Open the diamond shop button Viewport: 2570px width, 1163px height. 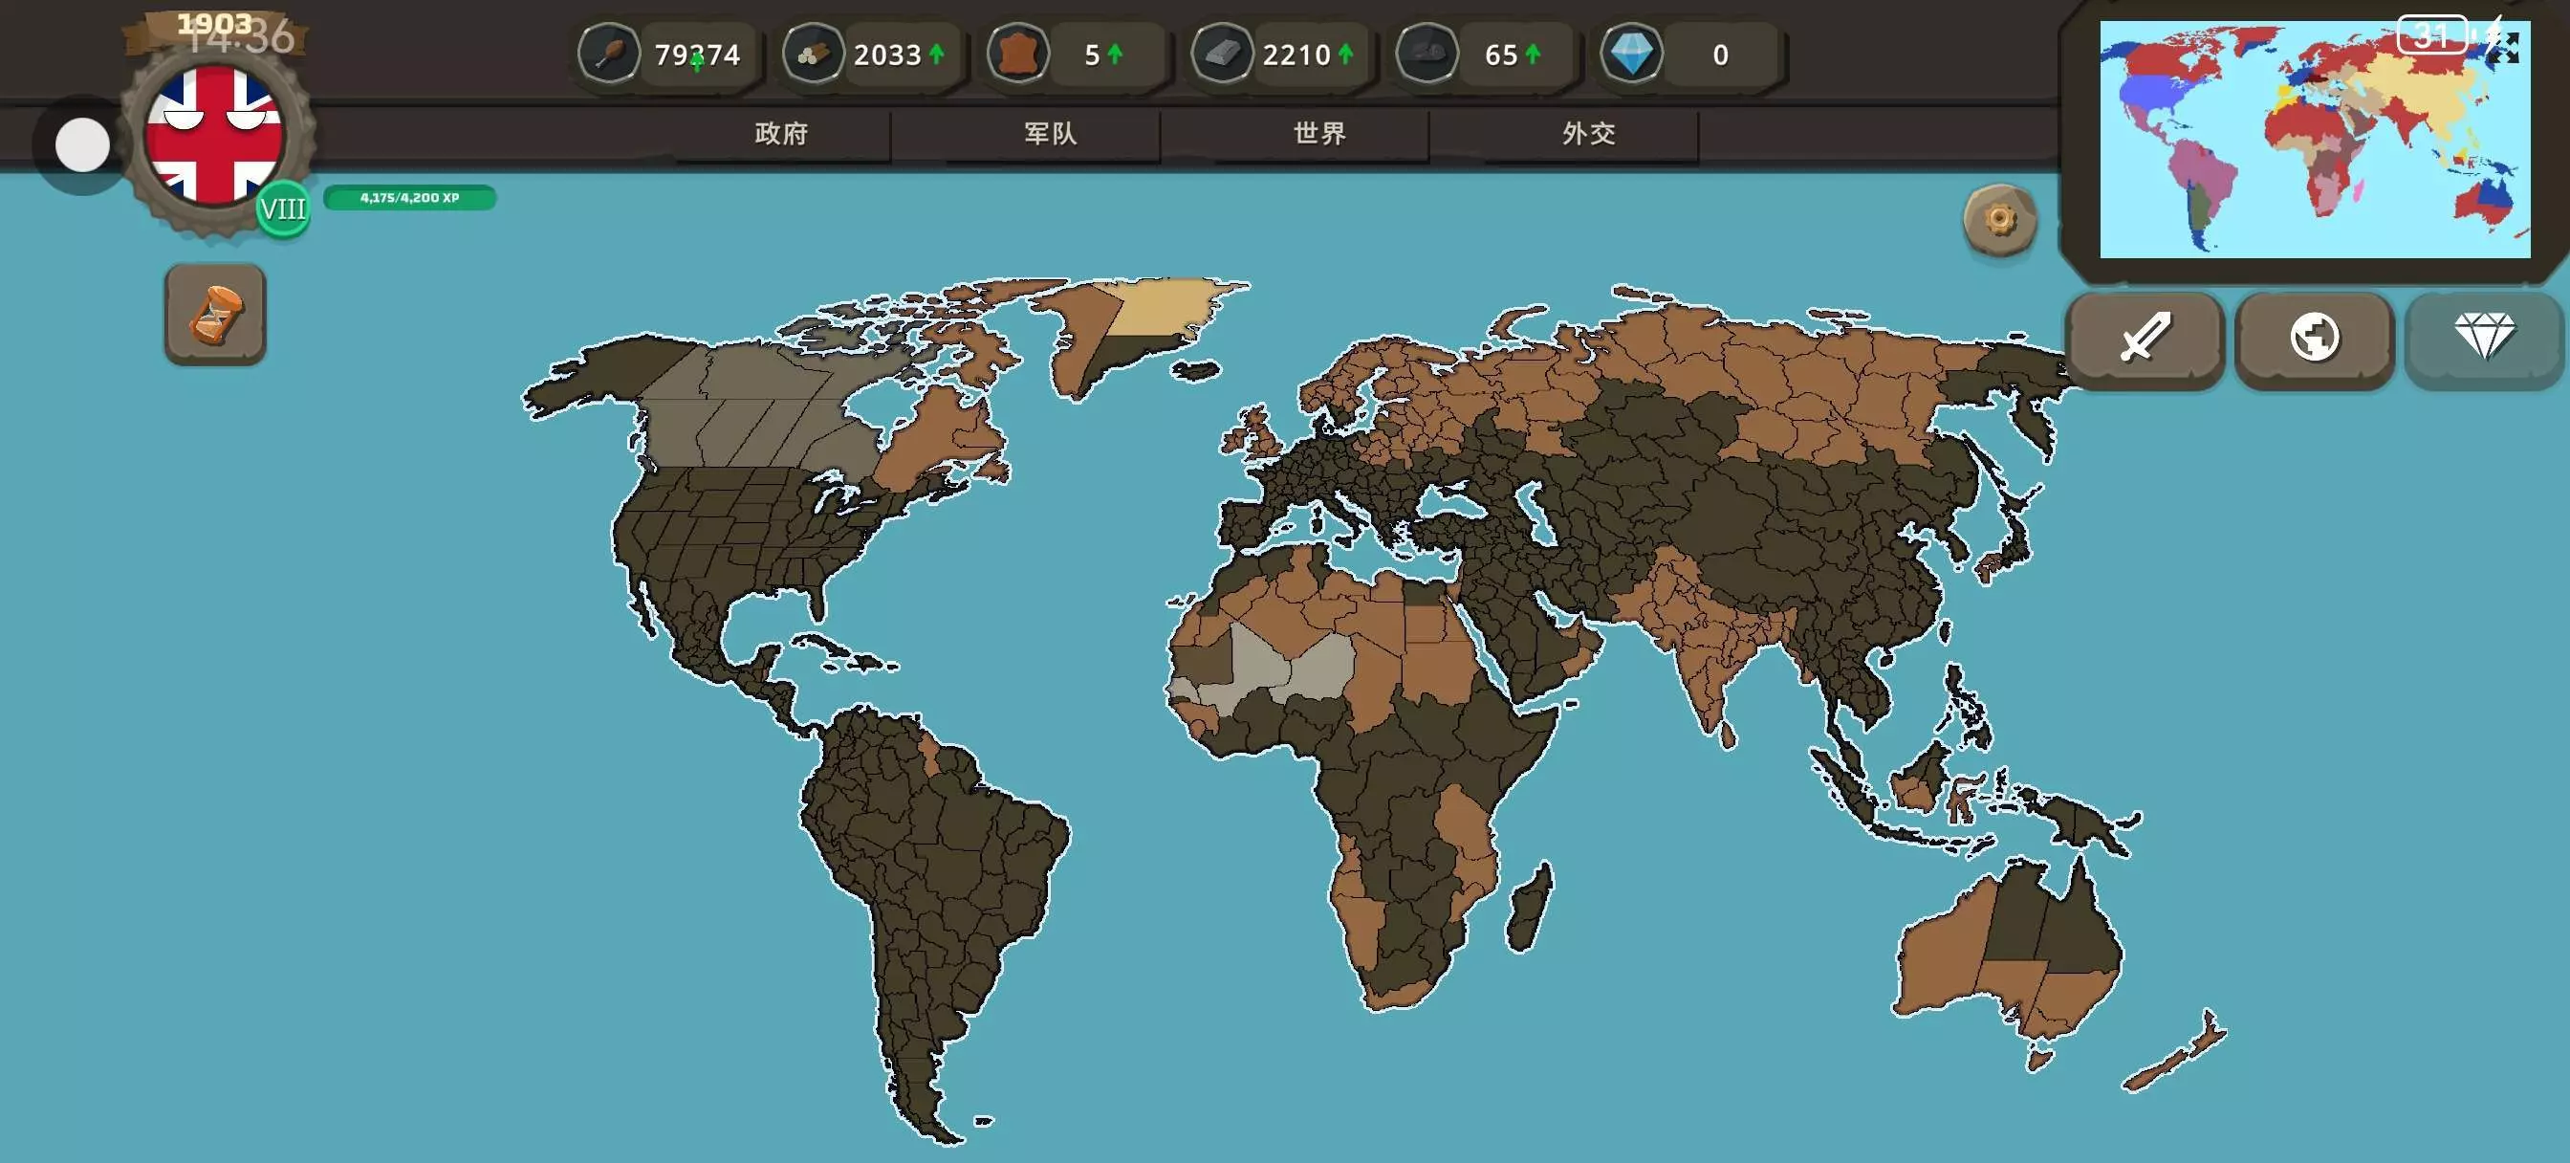tap(2483, 337)
